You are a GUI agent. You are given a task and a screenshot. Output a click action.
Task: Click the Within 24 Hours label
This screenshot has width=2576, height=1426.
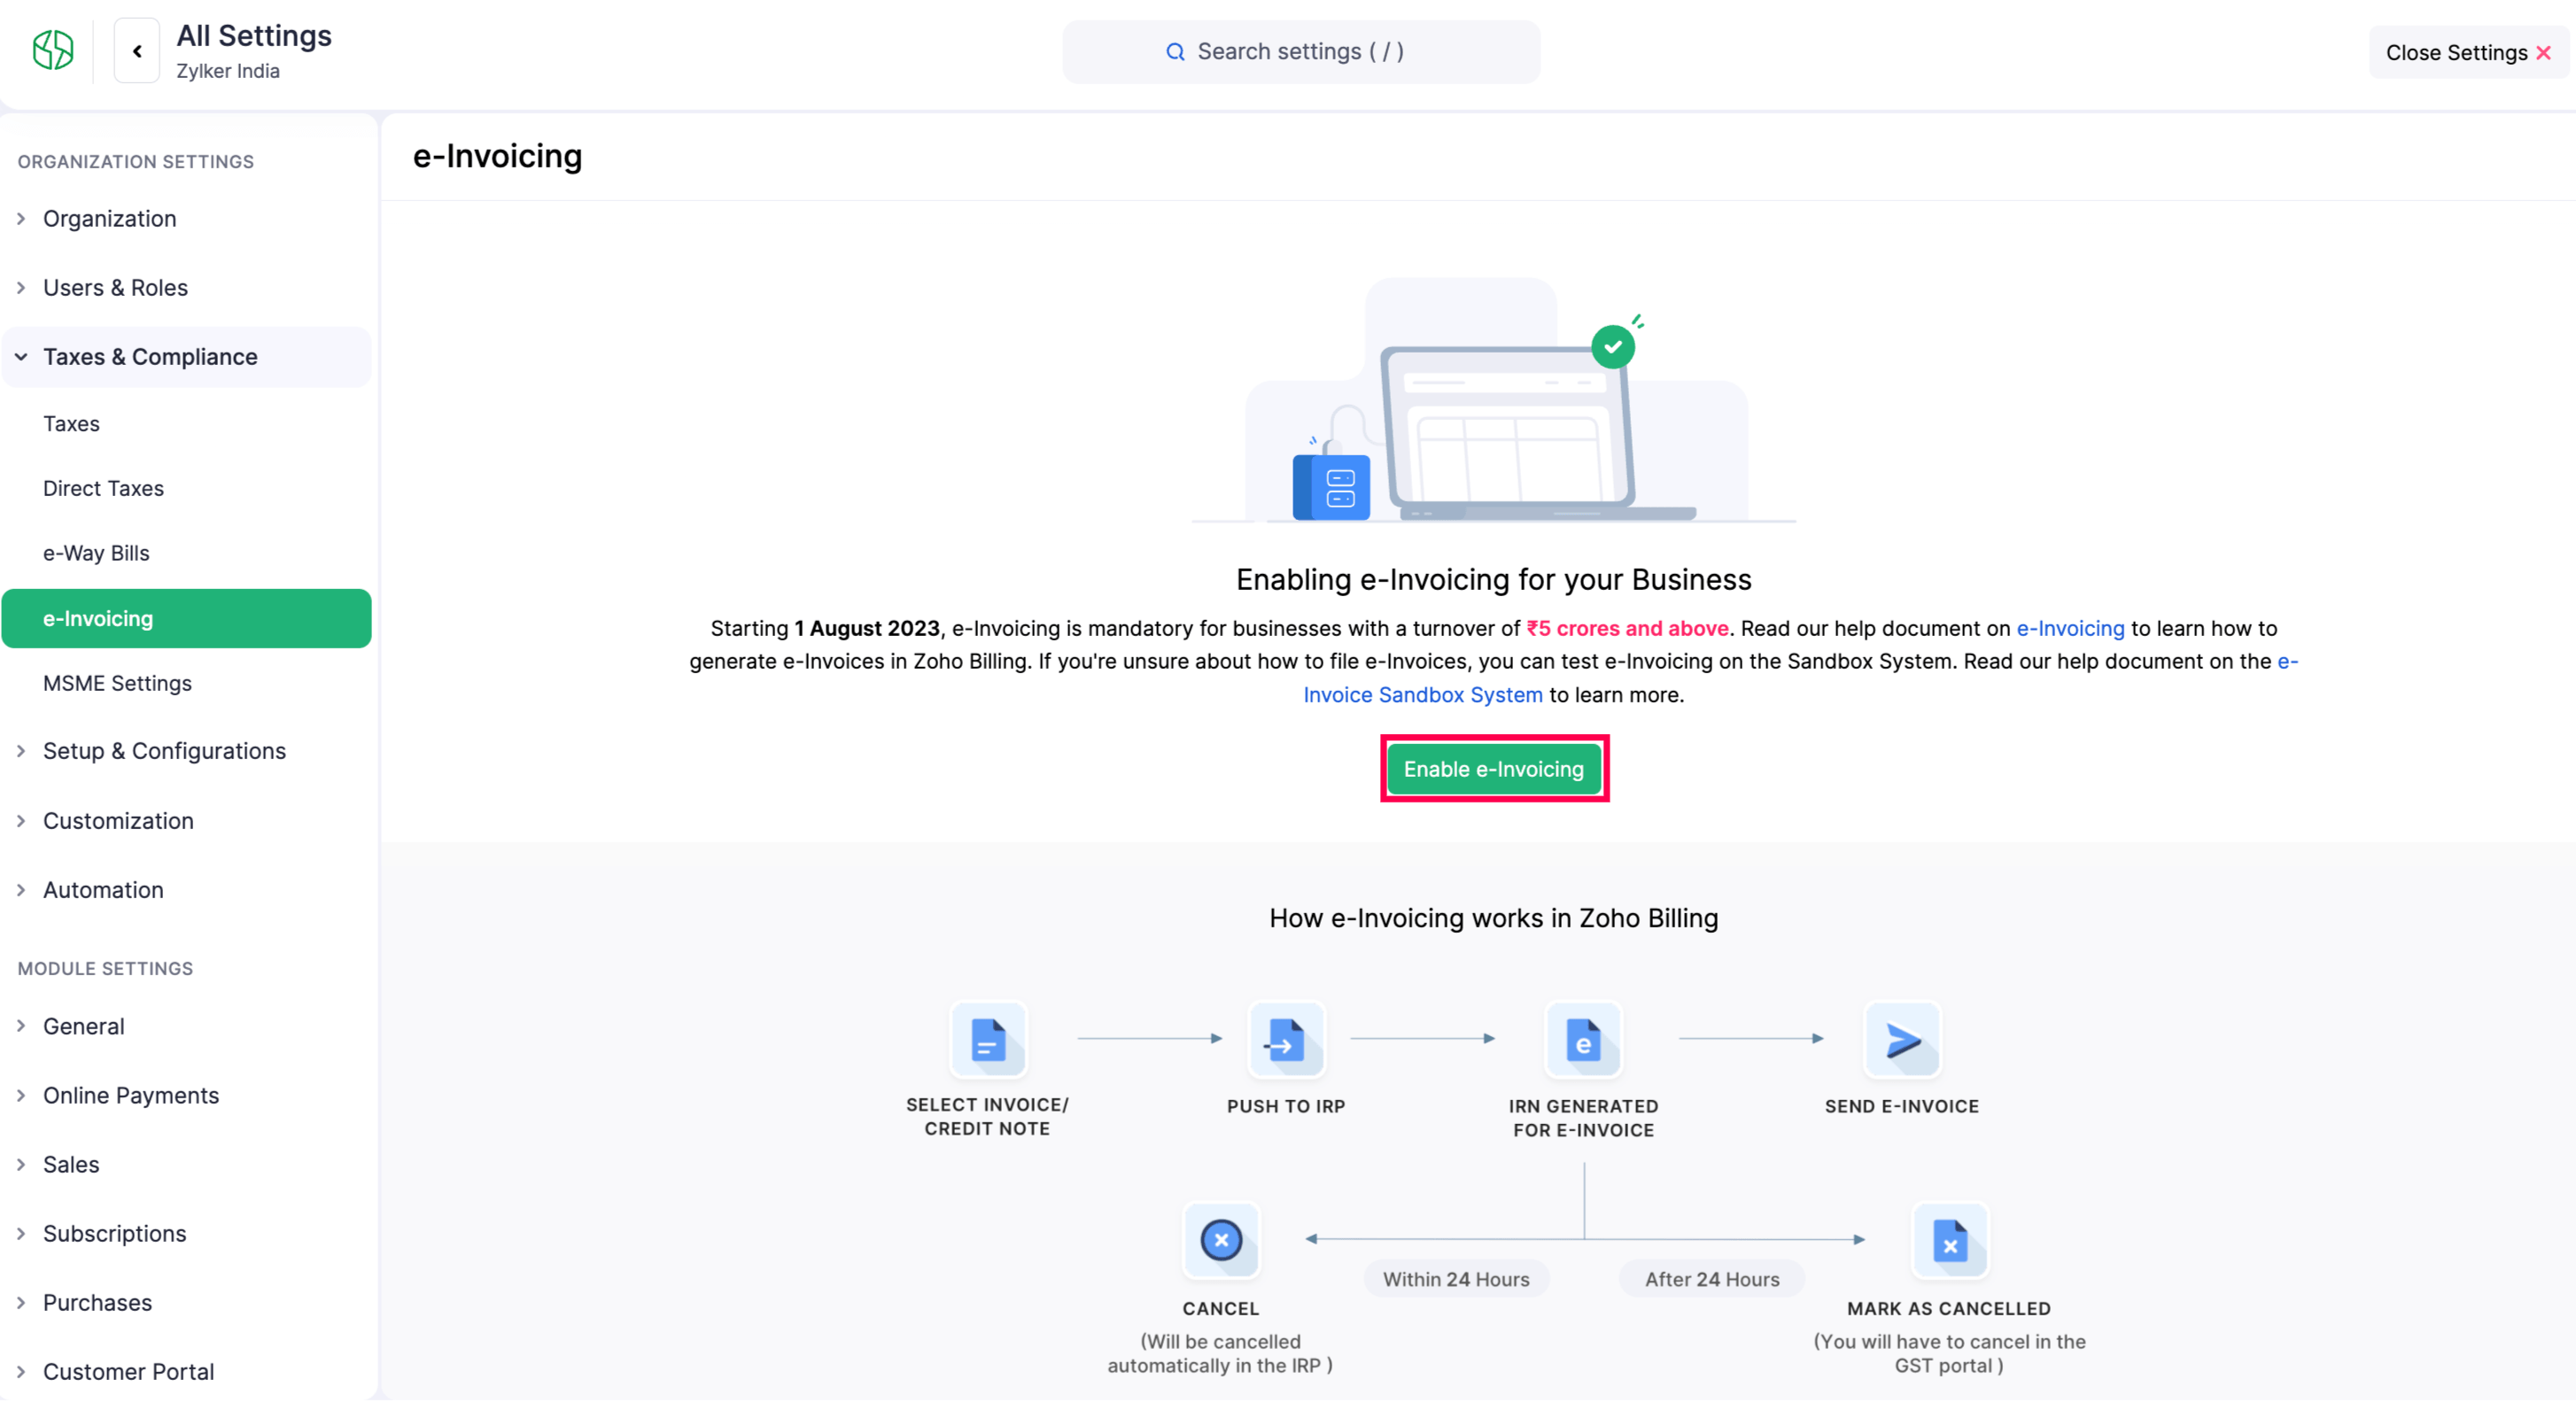tap(1455, 1280)
